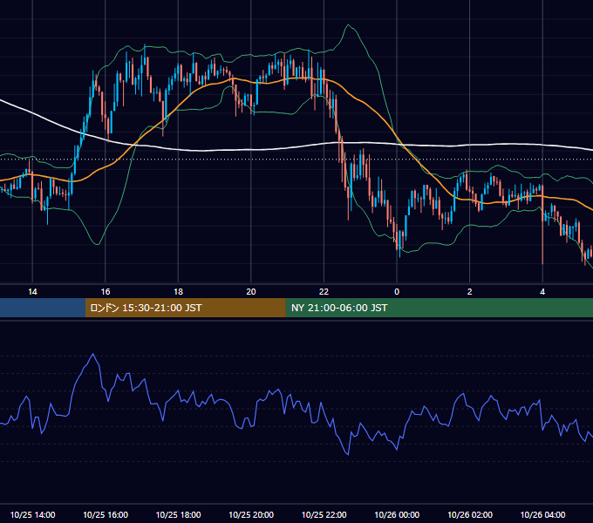Click the 10/26 00:00 date label
The image size is (593, 523).
pyautogui.click(x=397, y=514)
